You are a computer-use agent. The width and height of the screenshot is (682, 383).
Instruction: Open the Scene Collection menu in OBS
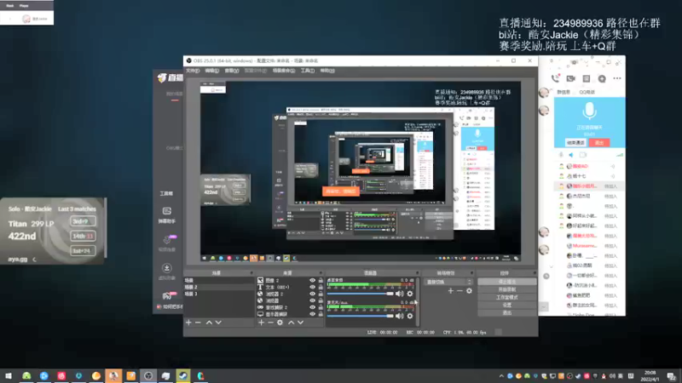[284, 71]
